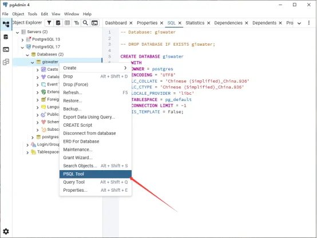Switch to the Dependencies tab

click(x=228, y=23)
